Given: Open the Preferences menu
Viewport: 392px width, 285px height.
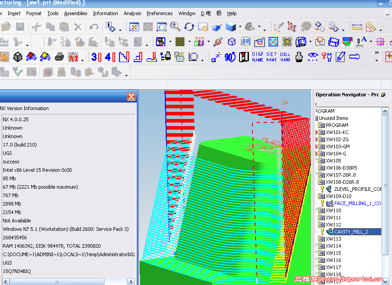Looking at the screenshot, I should pyautogui.click(x=160, y=13).
